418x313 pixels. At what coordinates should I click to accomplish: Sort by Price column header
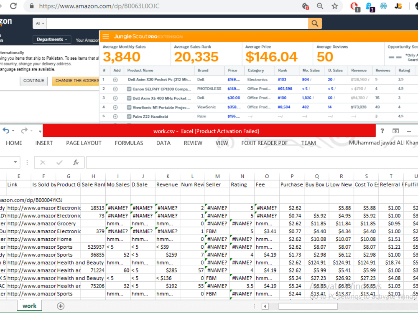[x=232, y=70]
